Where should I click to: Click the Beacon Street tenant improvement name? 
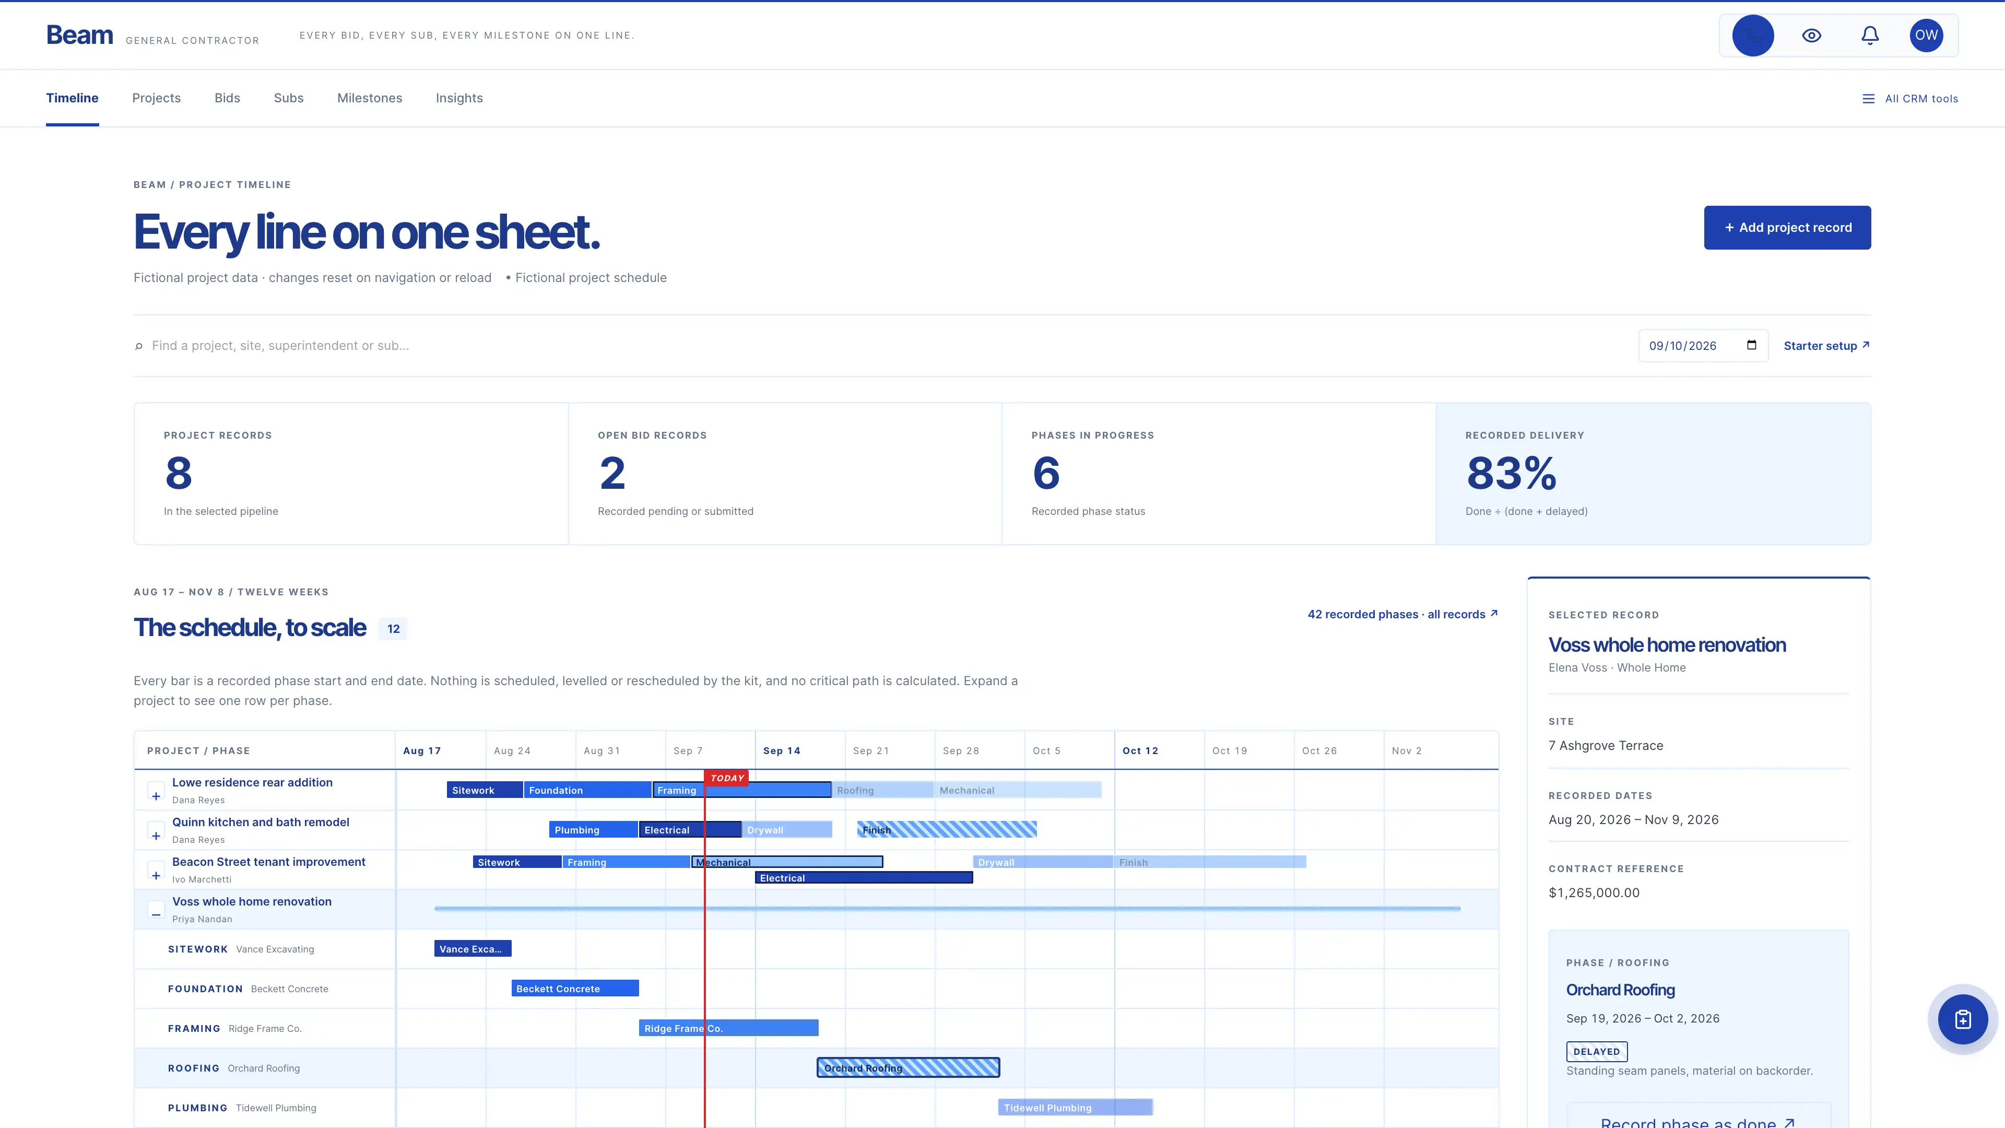(268, 862)
